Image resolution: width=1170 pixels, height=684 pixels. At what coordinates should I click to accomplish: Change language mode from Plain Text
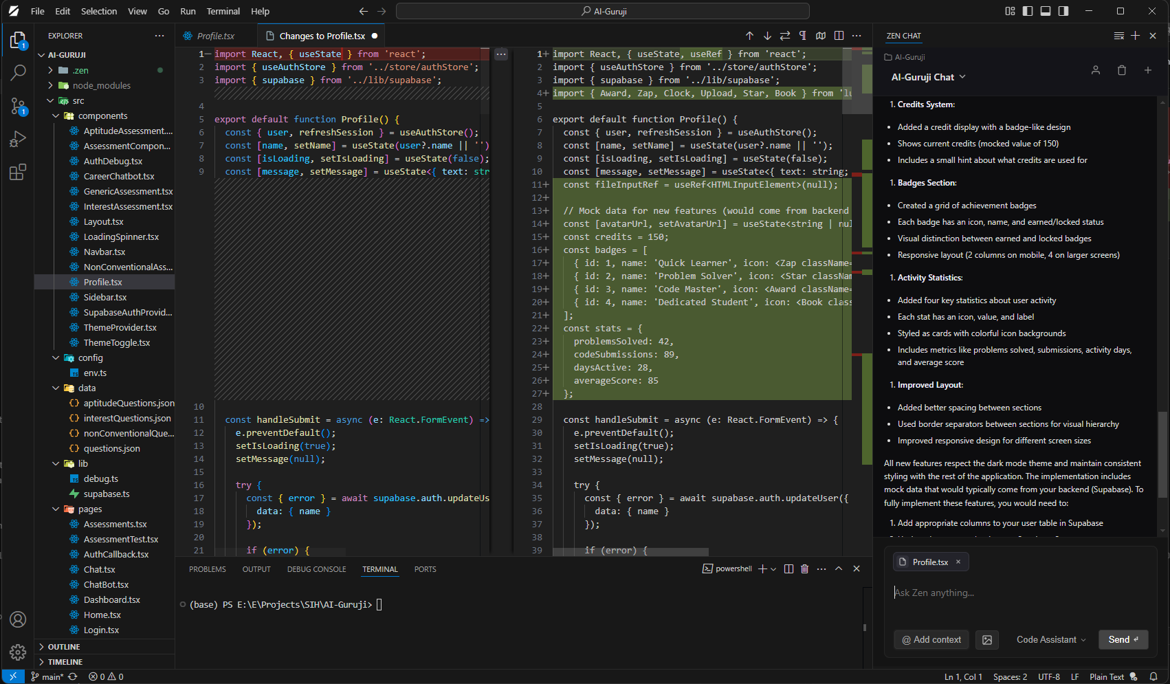click(x=1107, y=676)
